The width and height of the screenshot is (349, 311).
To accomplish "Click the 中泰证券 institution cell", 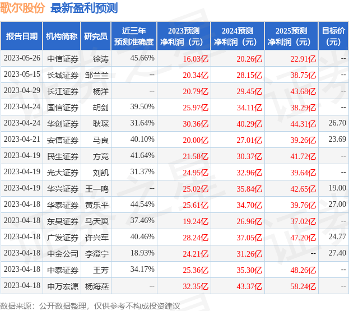I will click(x=63, y=270).
